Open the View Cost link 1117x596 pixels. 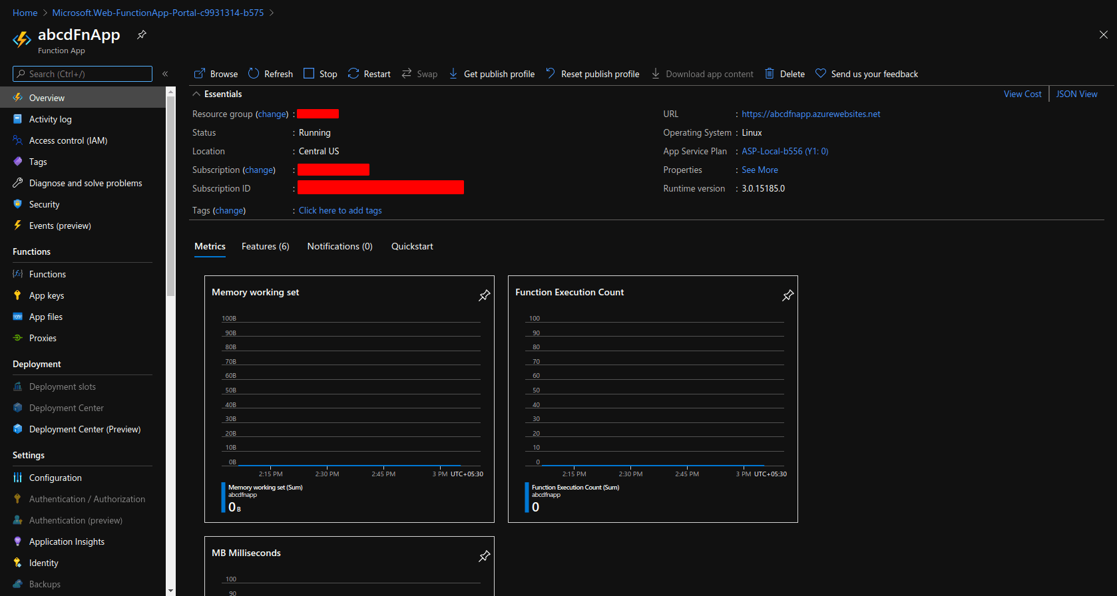1022,94
